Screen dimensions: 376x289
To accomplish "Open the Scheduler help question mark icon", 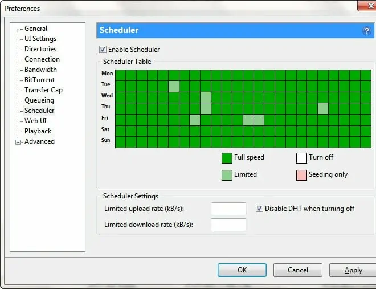I will (366, 31).
